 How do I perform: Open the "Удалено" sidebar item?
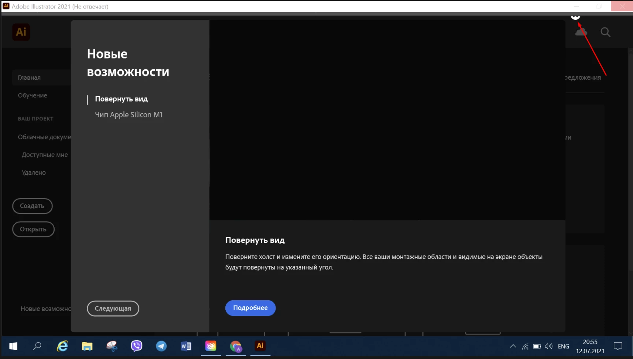click(x=34, y=173)
